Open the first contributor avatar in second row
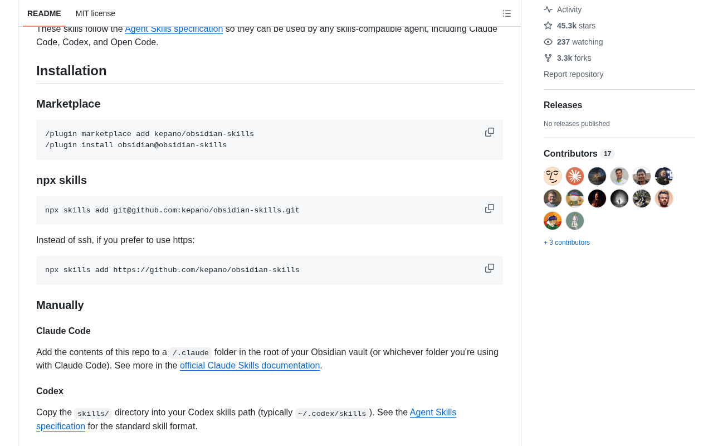The image size is (713, 446). [x=553, y=198]
